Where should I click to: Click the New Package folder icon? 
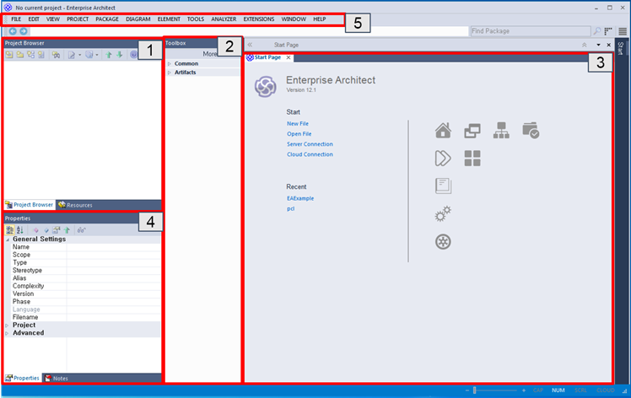tap(19, 55)
